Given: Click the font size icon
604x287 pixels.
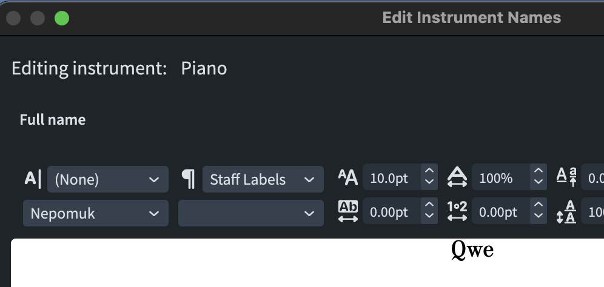Looking at the screenshot, I should pos(348,179).
